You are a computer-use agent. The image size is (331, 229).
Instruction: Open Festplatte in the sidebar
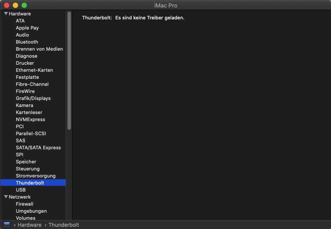(27, 77)
